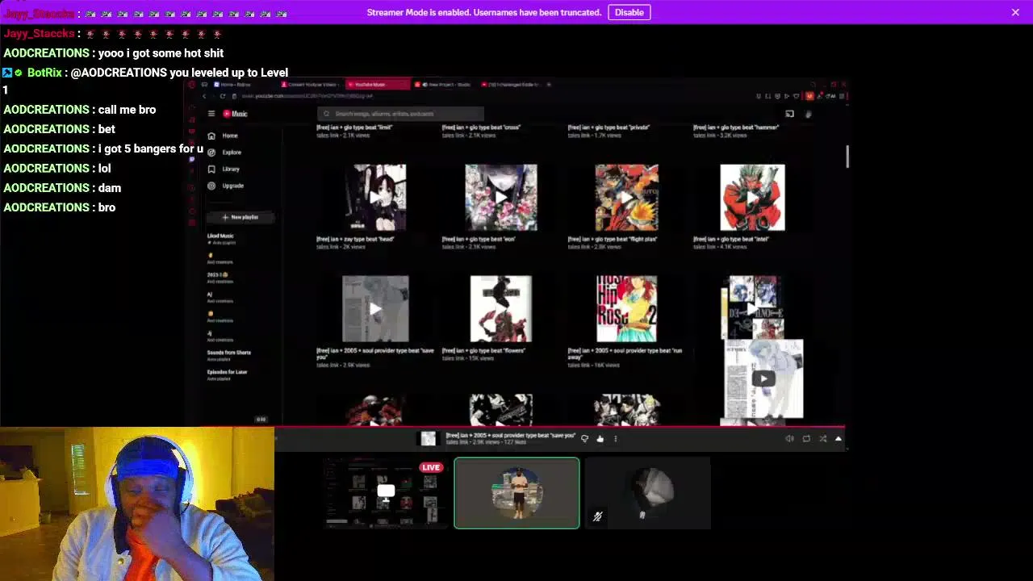Viewport: 1033px width, 581px height.
Task: Open Explore in the sidebar
Action: (224, 152)
